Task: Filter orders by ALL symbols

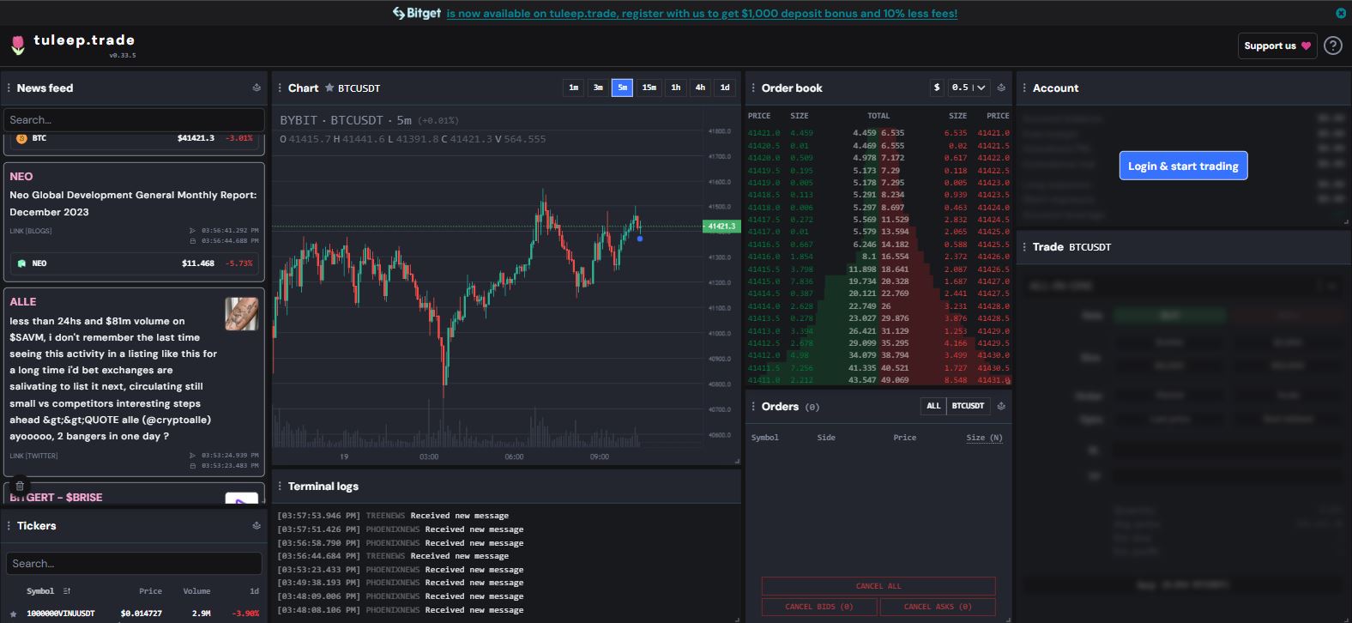Action: click(x=933, y=406)
